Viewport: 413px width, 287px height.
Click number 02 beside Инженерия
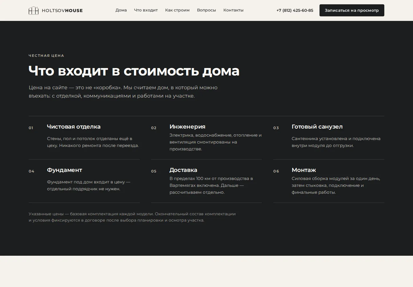[154, 128]
